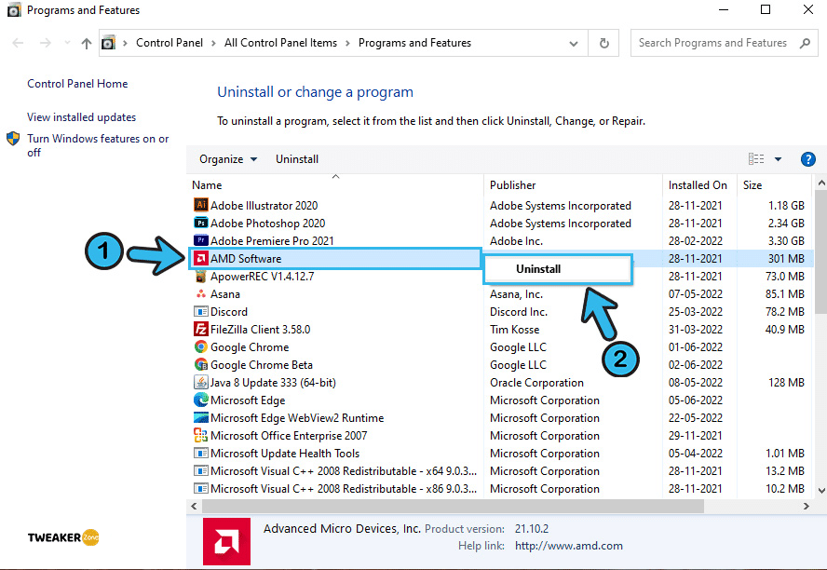Expand the view options dropdown arrow
This screenshot has height=570, width=827.
coord(778,158)
